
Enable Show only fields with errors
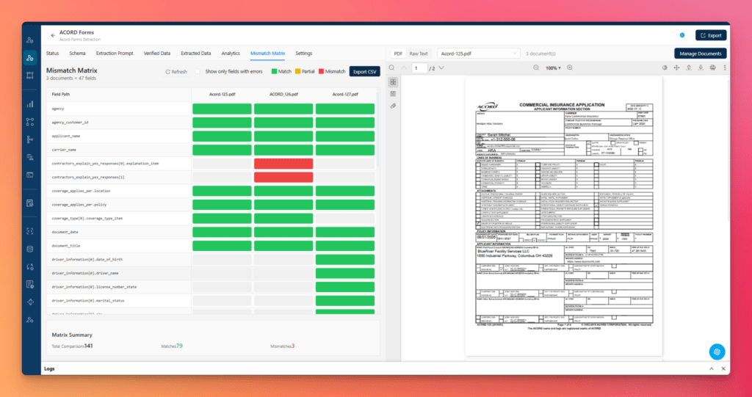click(197, 71)
